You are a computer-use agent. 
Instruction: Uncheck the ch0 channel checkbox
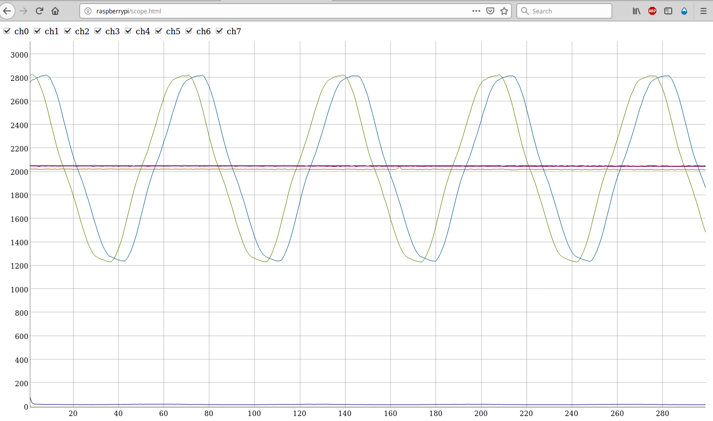[x=7, y=31]
